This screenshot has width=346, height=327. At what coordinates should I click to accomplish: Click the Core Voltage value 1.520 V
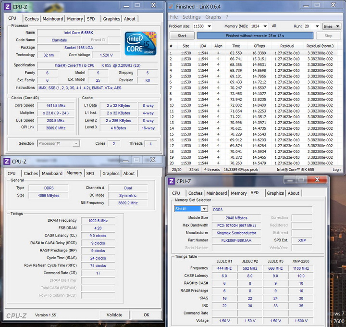pyautogui.click(x=106, y=55)
